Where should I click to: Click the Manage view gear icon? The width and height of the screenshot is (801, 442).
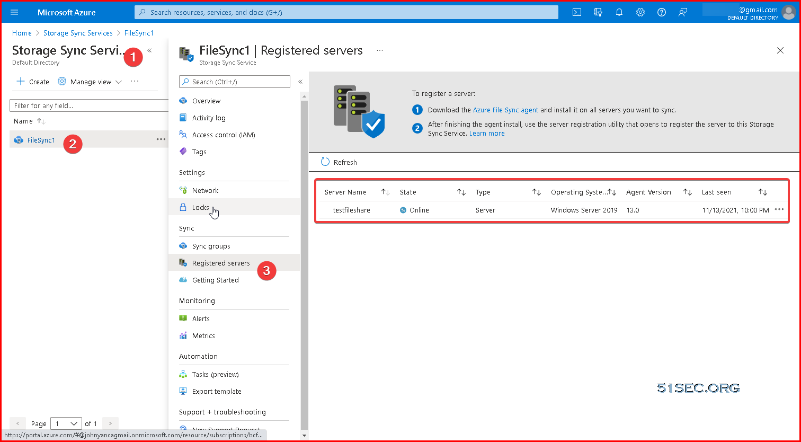pos(62,82)
